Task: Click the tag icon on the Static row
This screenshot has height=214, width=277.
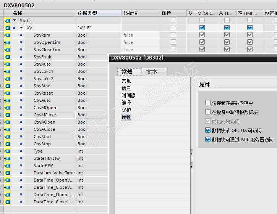Action: coord(7,21)
